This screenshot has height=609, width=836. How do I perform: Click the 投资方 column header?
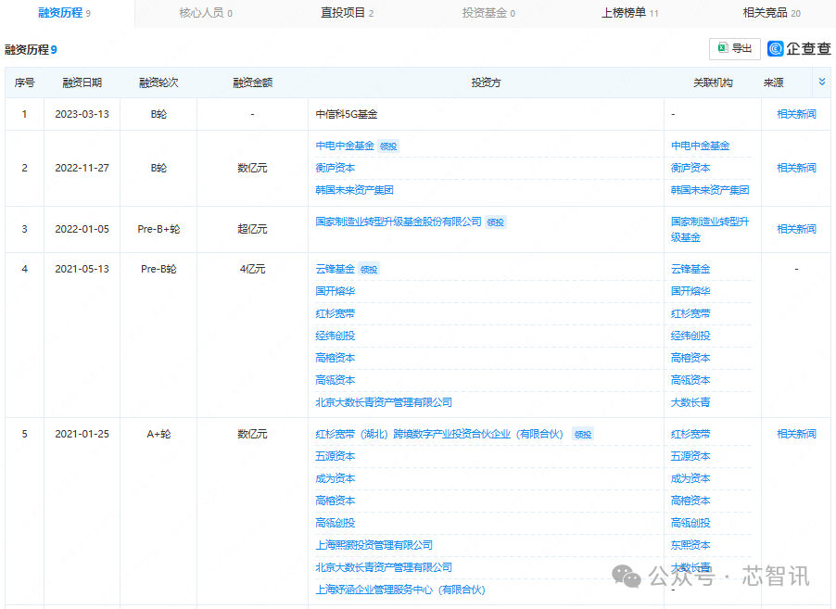486,82
